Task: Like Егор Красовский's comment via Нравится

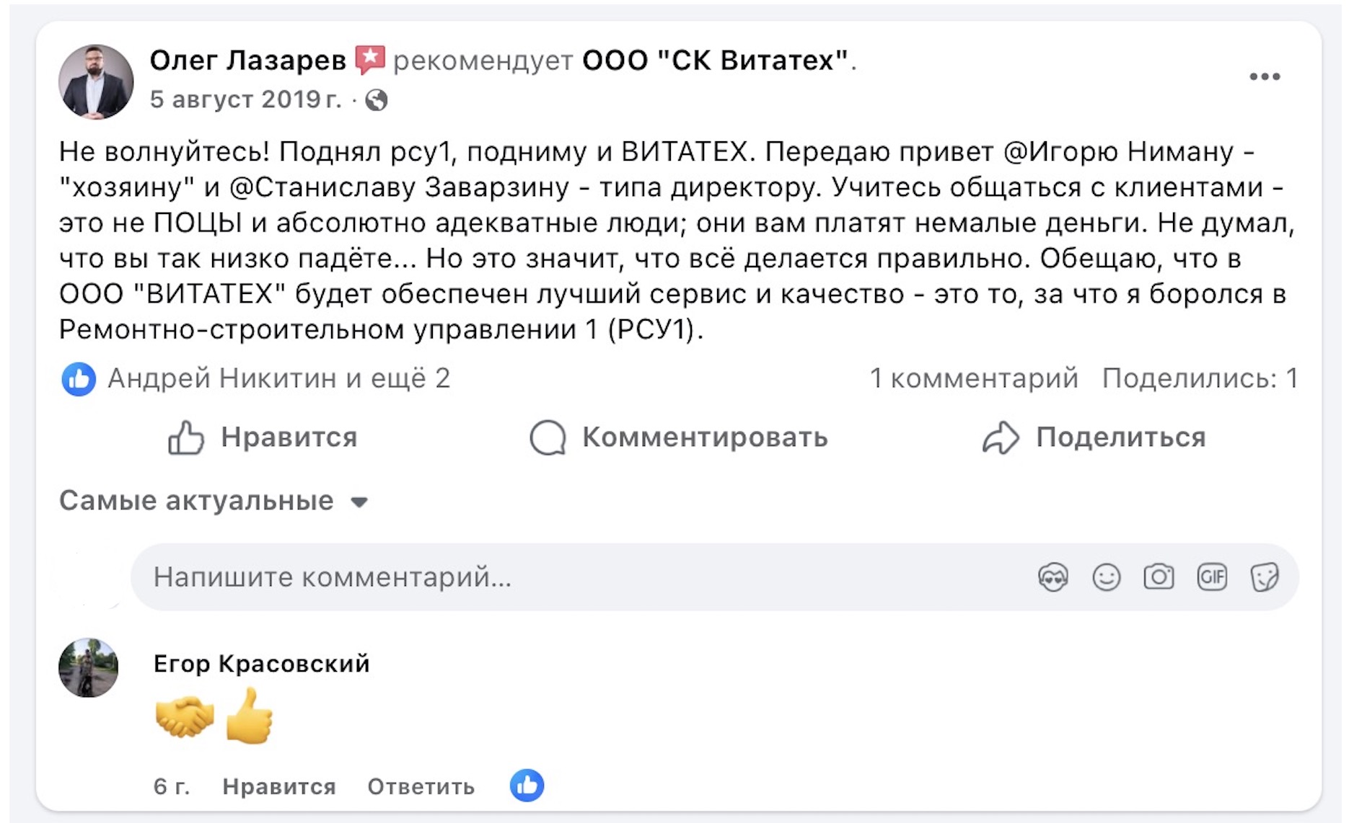Action: pos(278,786)
